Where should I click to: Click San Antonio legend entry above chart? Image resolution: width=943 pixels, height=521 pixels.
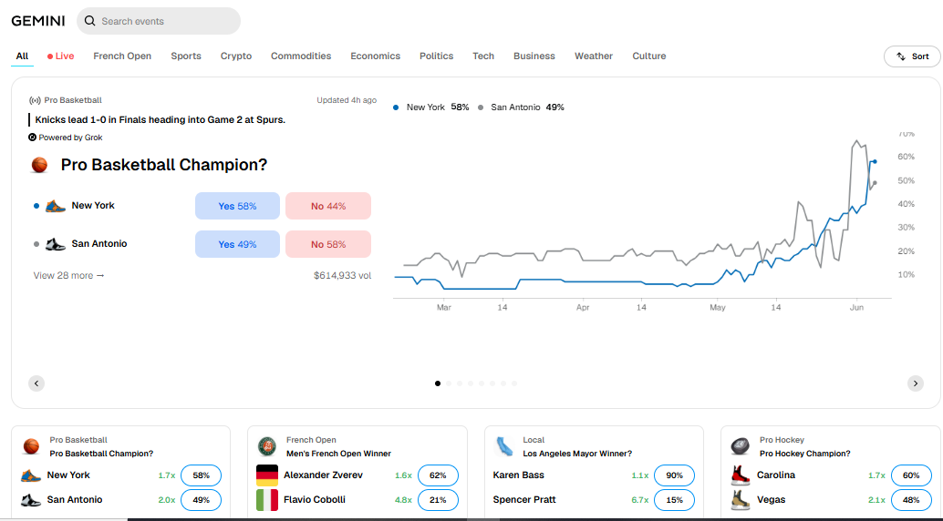click(521, 107)
